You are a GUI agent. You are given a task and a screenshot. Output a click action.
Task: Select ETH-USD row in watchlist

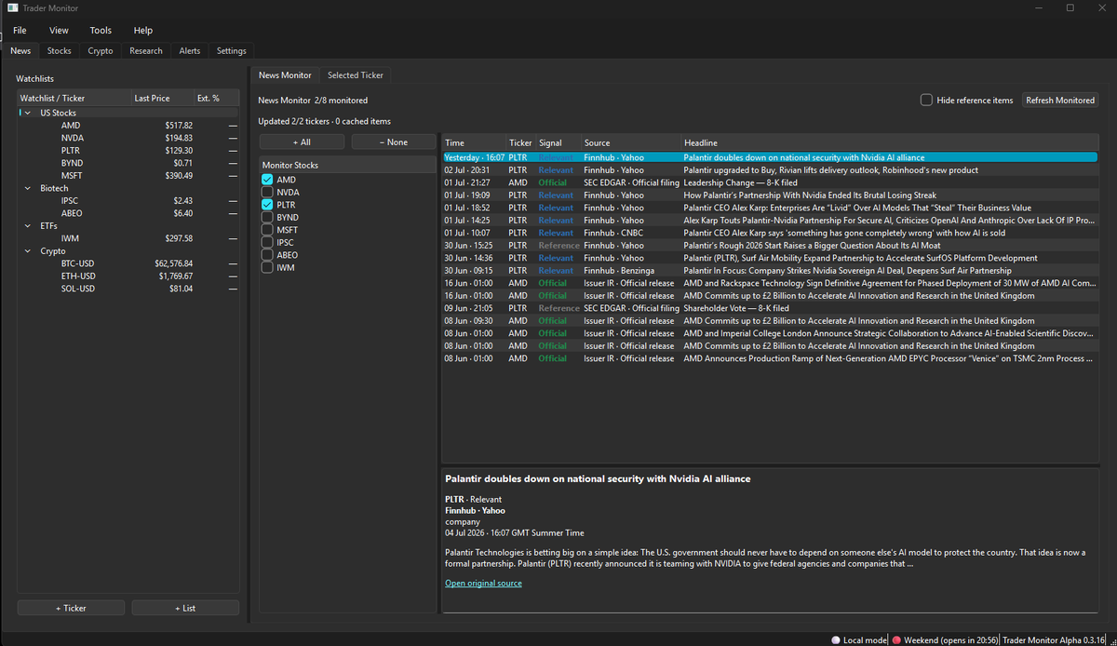(x=128, y=276)
